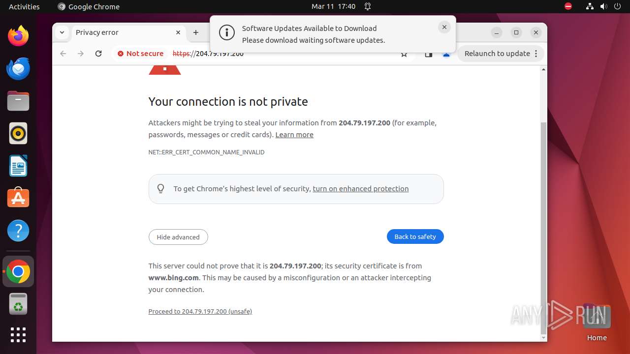Open the network tray icon
This screenshot has width=630, height=354.
point(590,6)
